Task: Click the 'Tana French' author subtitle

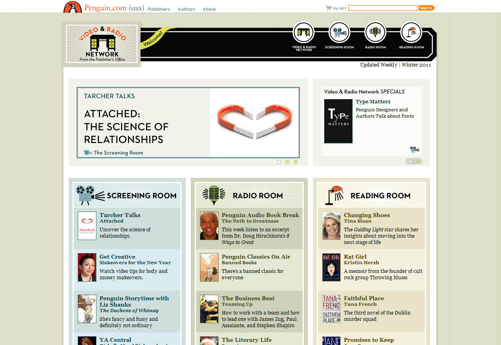Action: (x=360, y=304)
